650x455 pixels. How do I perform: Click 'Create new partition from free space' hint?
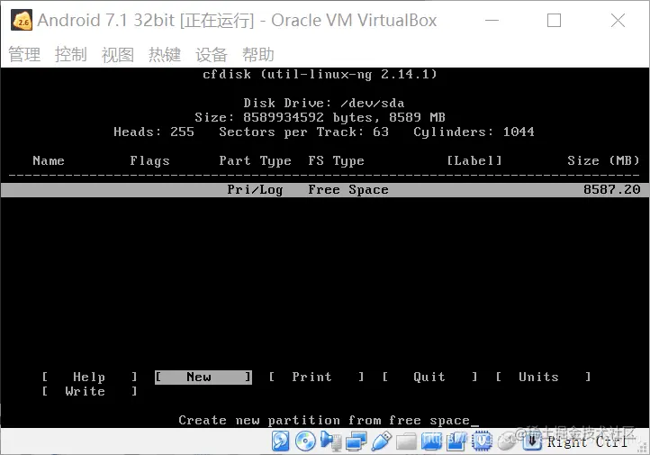[x=324, y=421]
